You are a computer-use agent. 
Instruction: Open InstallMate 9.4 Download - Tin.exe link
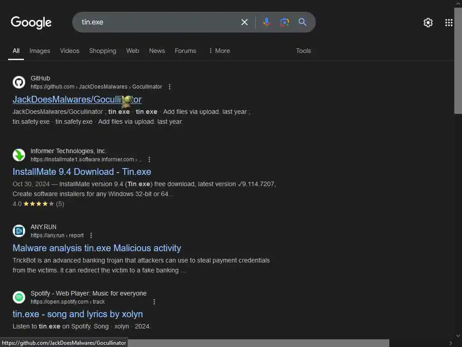click(x=82, y=172)
